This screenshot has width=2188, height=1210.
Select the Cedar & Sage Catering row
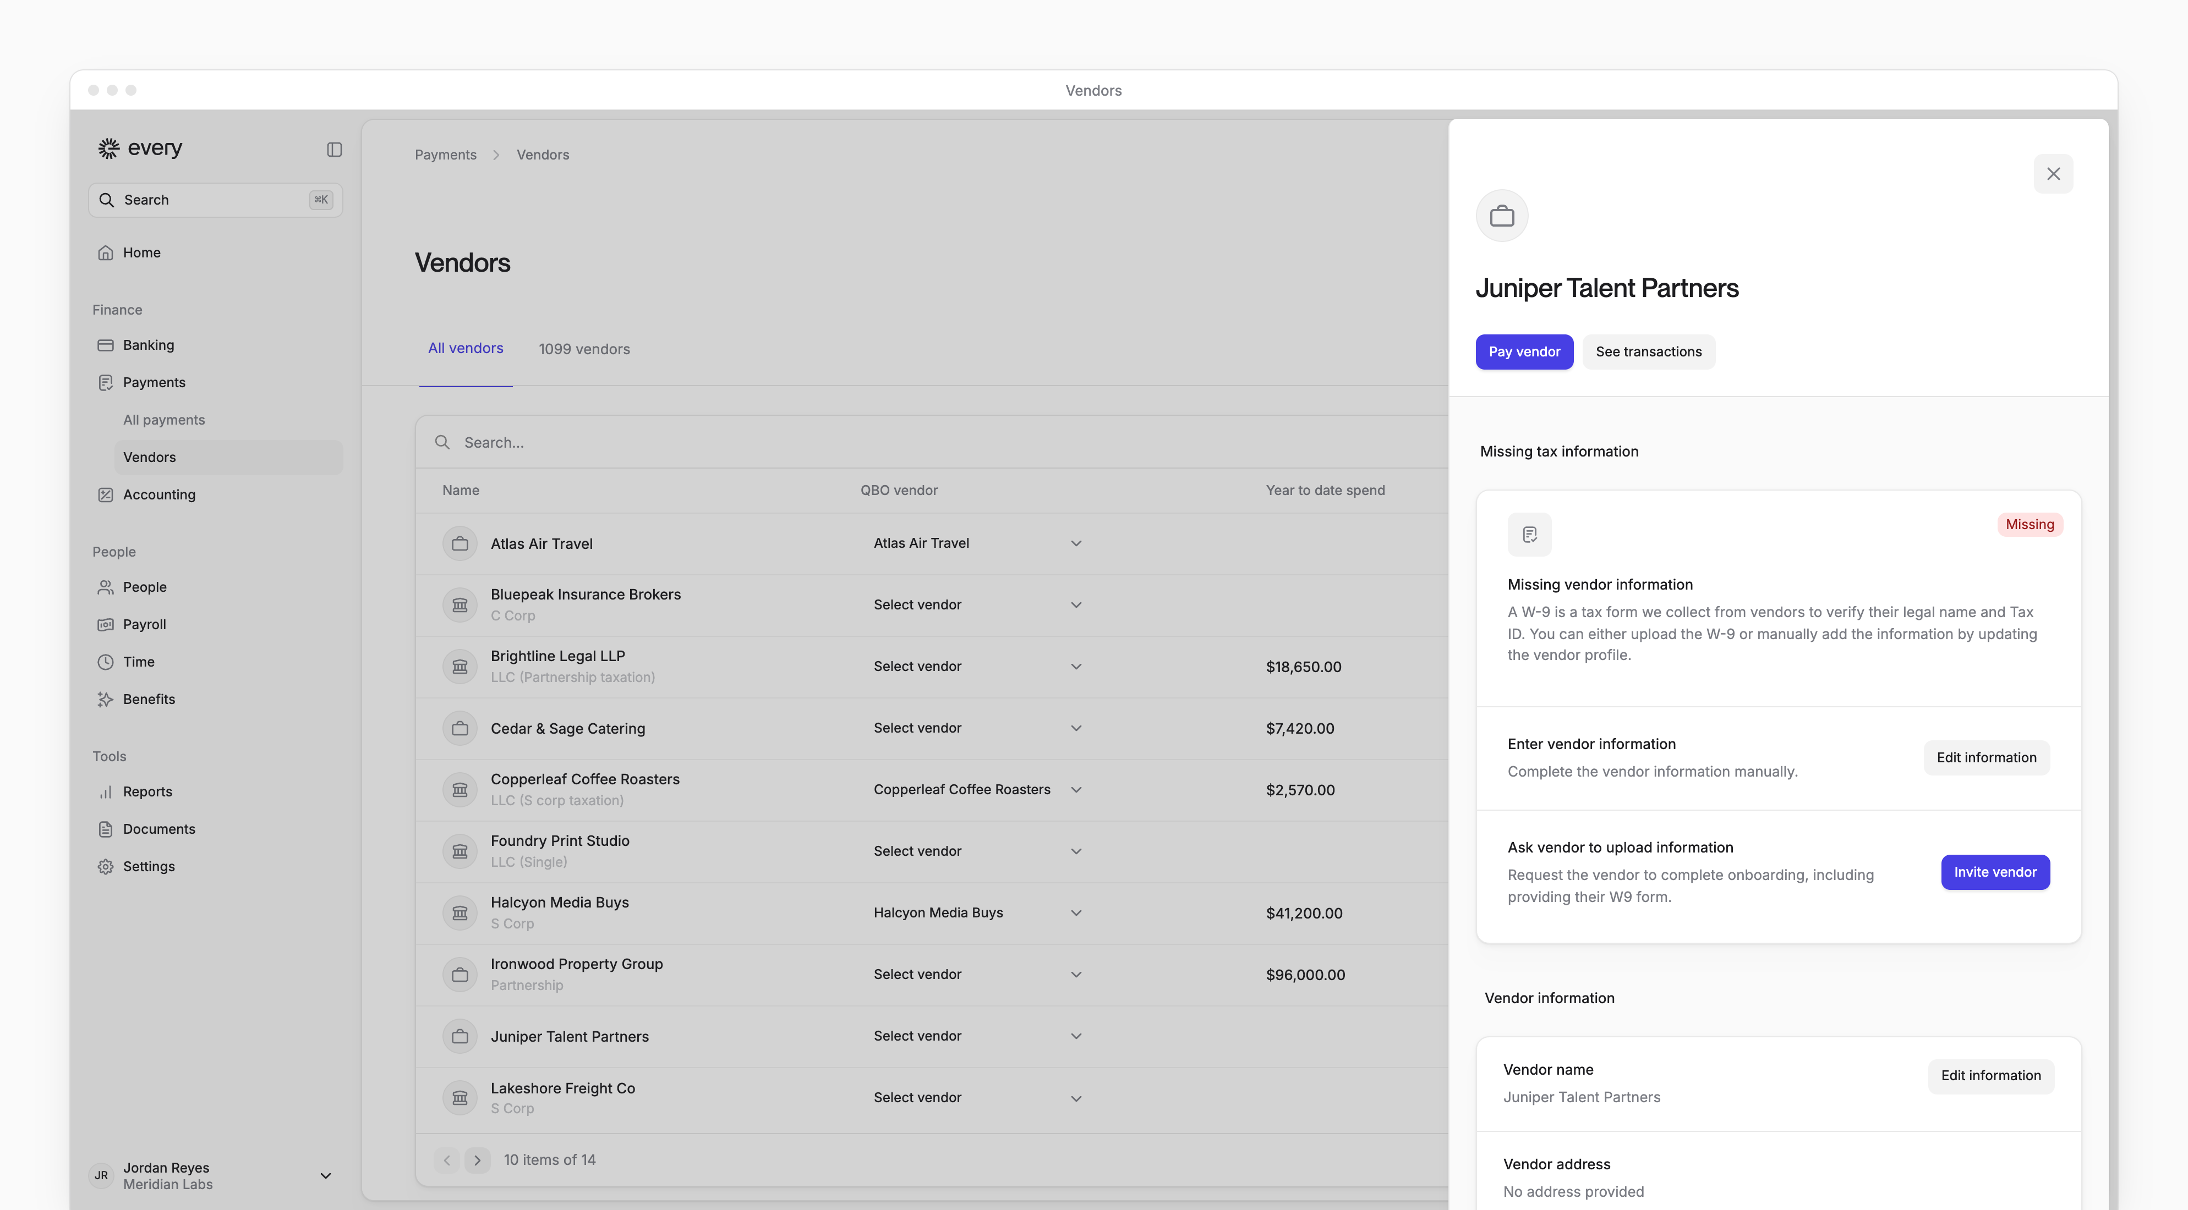point(931,729)
